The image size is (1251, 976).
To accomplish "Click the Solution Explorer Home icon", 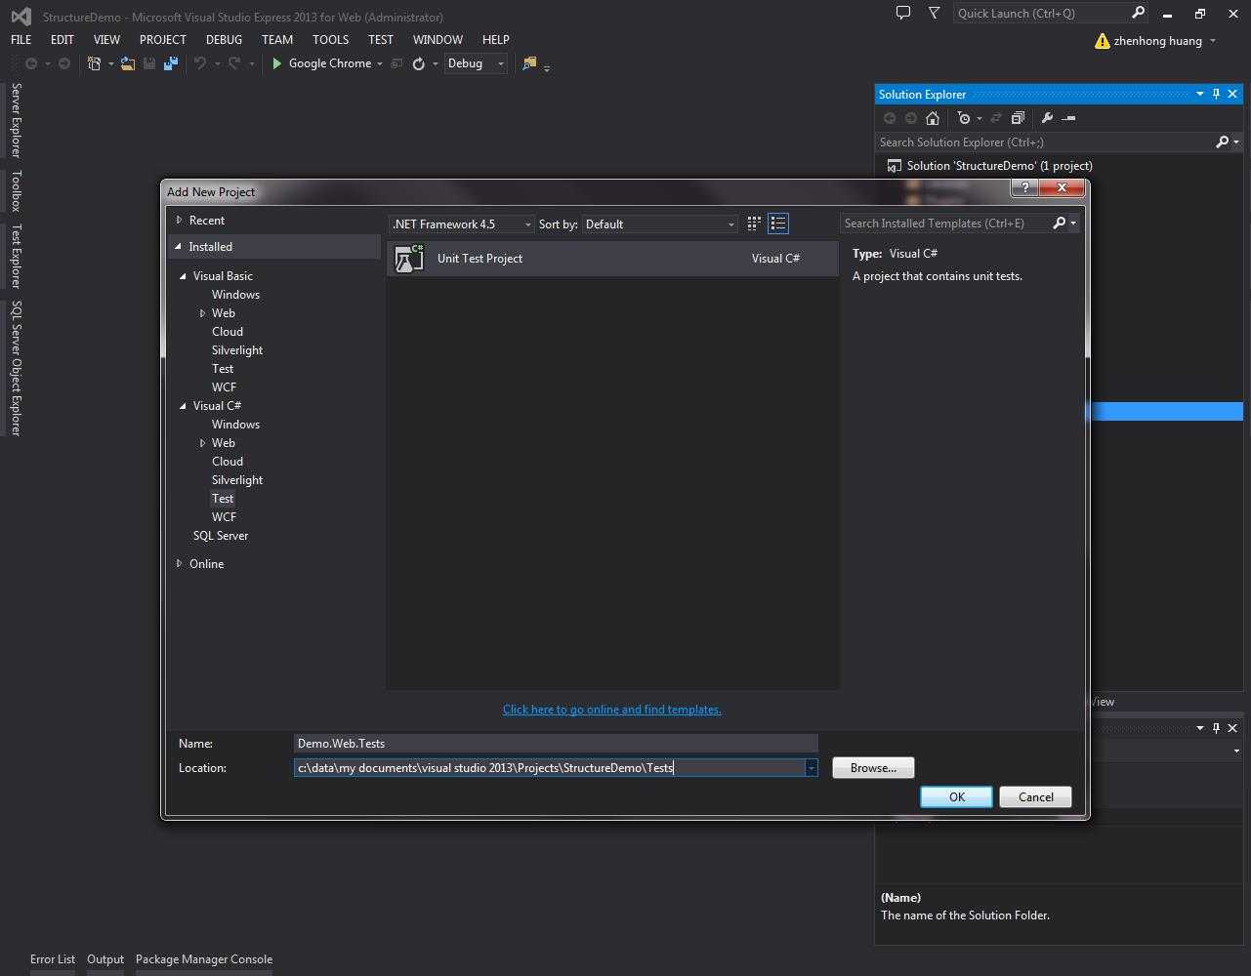I will pos(933,118).
